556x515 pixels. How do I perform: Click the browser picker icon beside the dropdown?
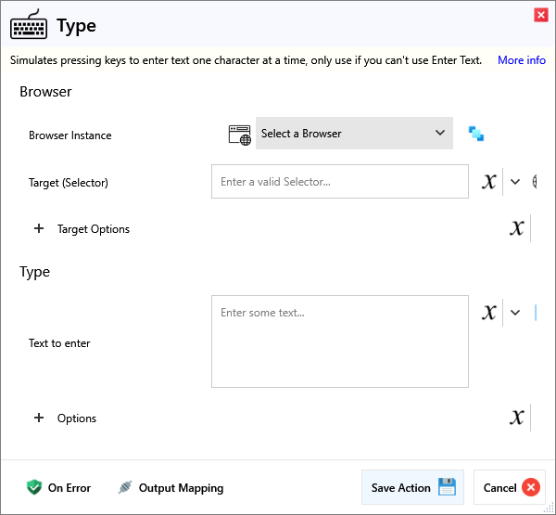click(476, 134)
